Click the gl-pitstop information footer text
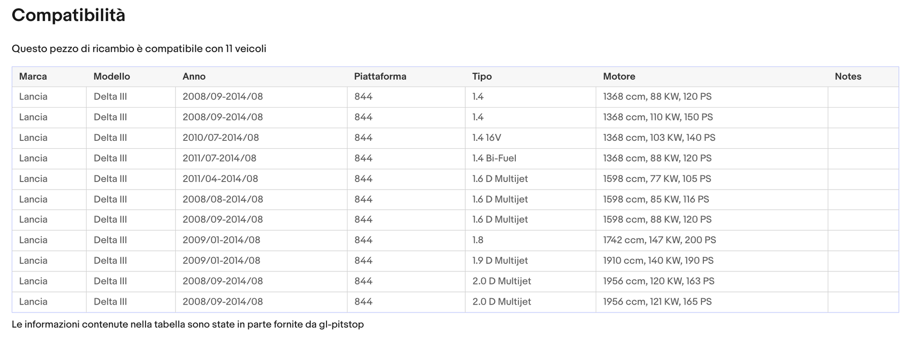 coord(188,324)
